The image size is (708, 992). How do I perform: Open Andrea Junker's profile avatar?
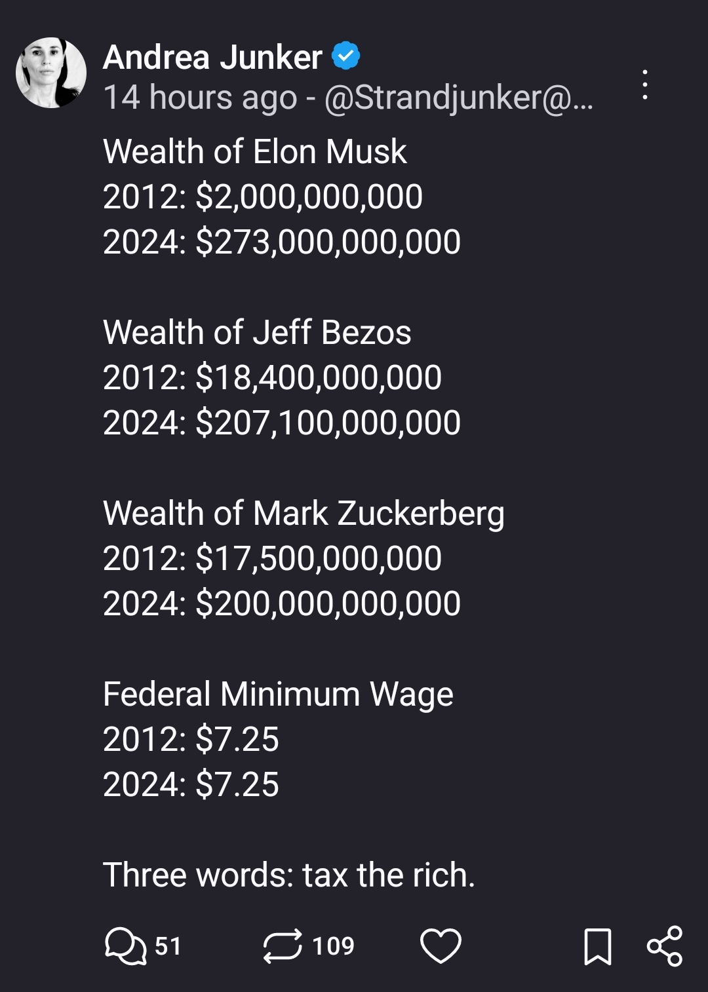[x=51, y=73]
